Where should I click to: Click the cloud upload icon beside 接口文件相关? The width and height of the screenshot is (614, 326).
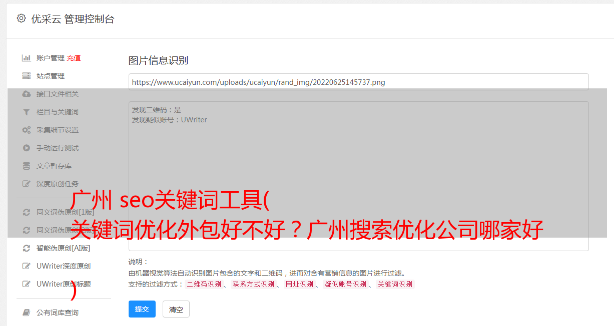pos(27,94)
